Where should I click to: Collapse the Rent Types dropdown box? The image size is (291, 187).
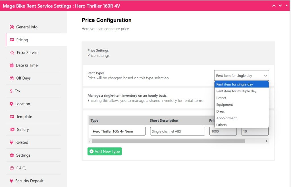pyautogui.click(x=241, y=76)
